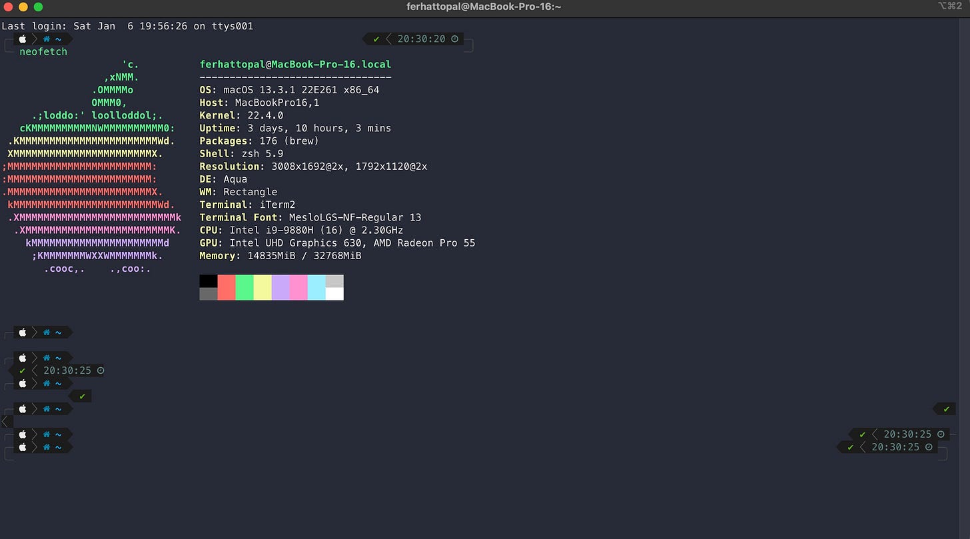This screenshot has width=970, height=539.
Task: Click the Kernel 22.4.0 line
Action: coord(241,115)
